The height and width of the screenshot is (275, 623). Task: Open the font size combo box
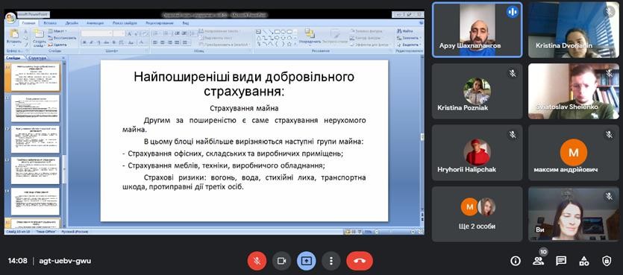click(x=119, y=34)
